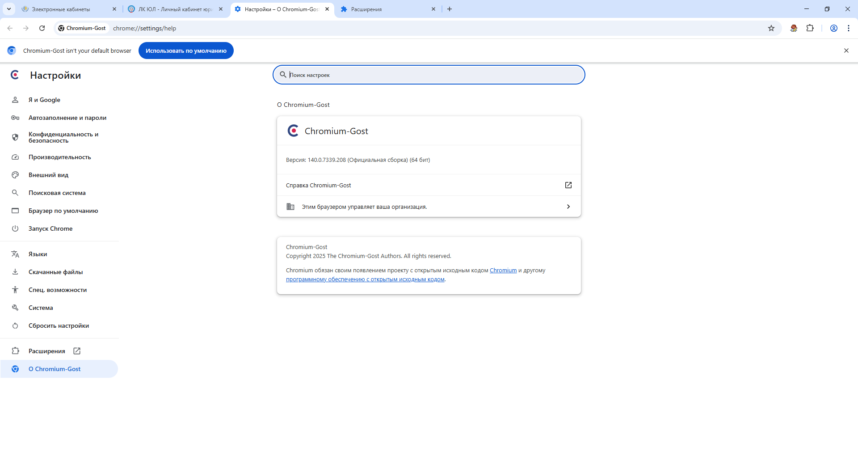The image size is (858, 465).
Task: Click Этим браузером управляет ваша организация text
Action: [364, 207]
